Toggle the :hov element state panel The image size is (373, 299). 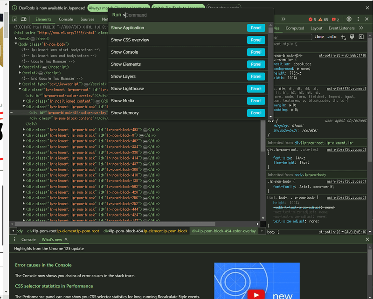click(319, 37)
